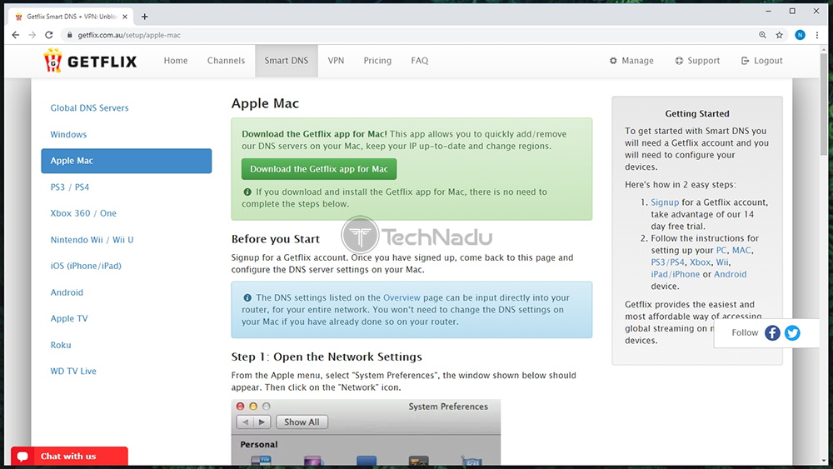This screenshot has height=469, width=833.
Task: Open the Channels nav item
Action: pyautogui.click(x=226, y=61)
